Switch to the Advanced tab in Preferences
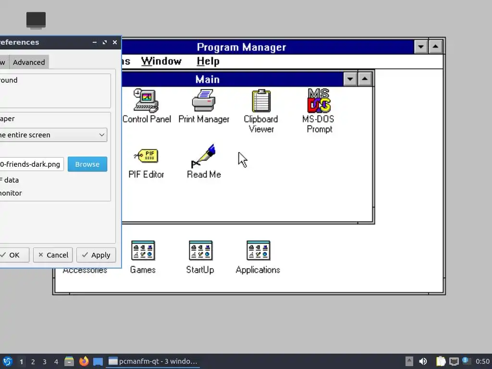 (x=29, y=62)
